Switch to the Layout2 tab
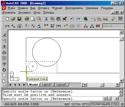The height and width of the screenshot is (107, 125). point(61,85)
